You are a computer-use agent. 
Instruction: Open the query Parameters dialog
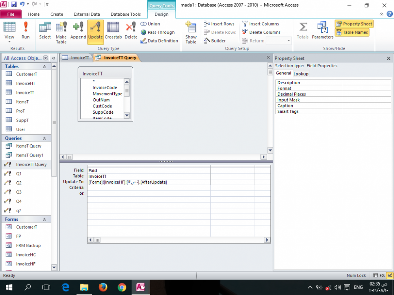[323, 30]
